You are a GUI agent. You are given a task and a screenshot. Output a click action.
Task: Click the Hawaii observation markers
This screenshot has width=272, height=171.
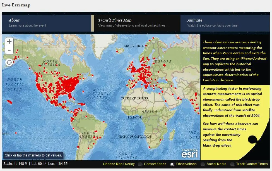pyautogui.click(x=10, y=102)
